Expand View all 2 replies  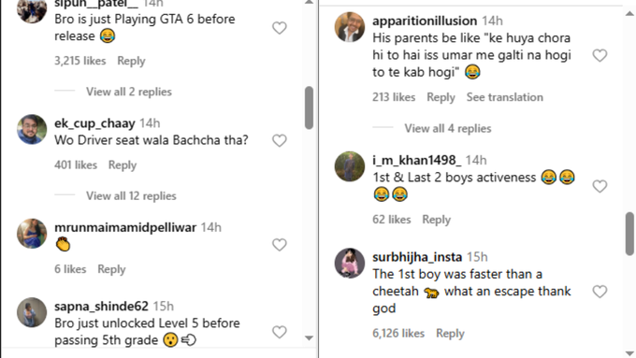pyautogui.click(x=128, y=92)
